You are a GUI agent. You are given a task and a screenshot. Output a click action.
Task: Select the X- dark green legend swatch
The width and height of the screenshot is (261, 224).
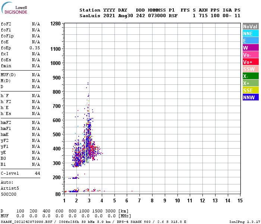click(x=251, y=76)
